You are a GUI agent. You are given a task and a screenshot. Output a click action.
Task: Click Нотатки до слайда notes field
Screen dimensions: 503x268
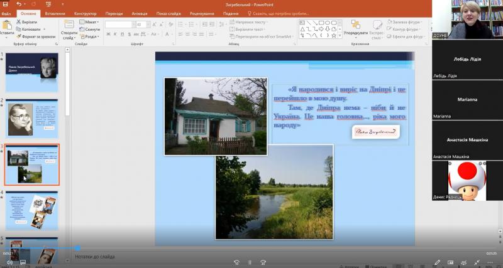point(95,257)
